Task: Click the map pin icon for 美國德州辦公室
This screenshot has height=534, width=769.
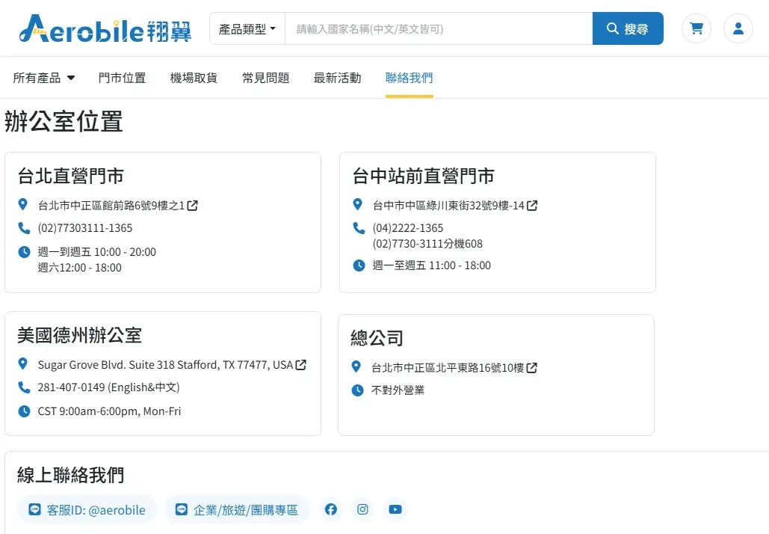Action: tap(22, 365)
